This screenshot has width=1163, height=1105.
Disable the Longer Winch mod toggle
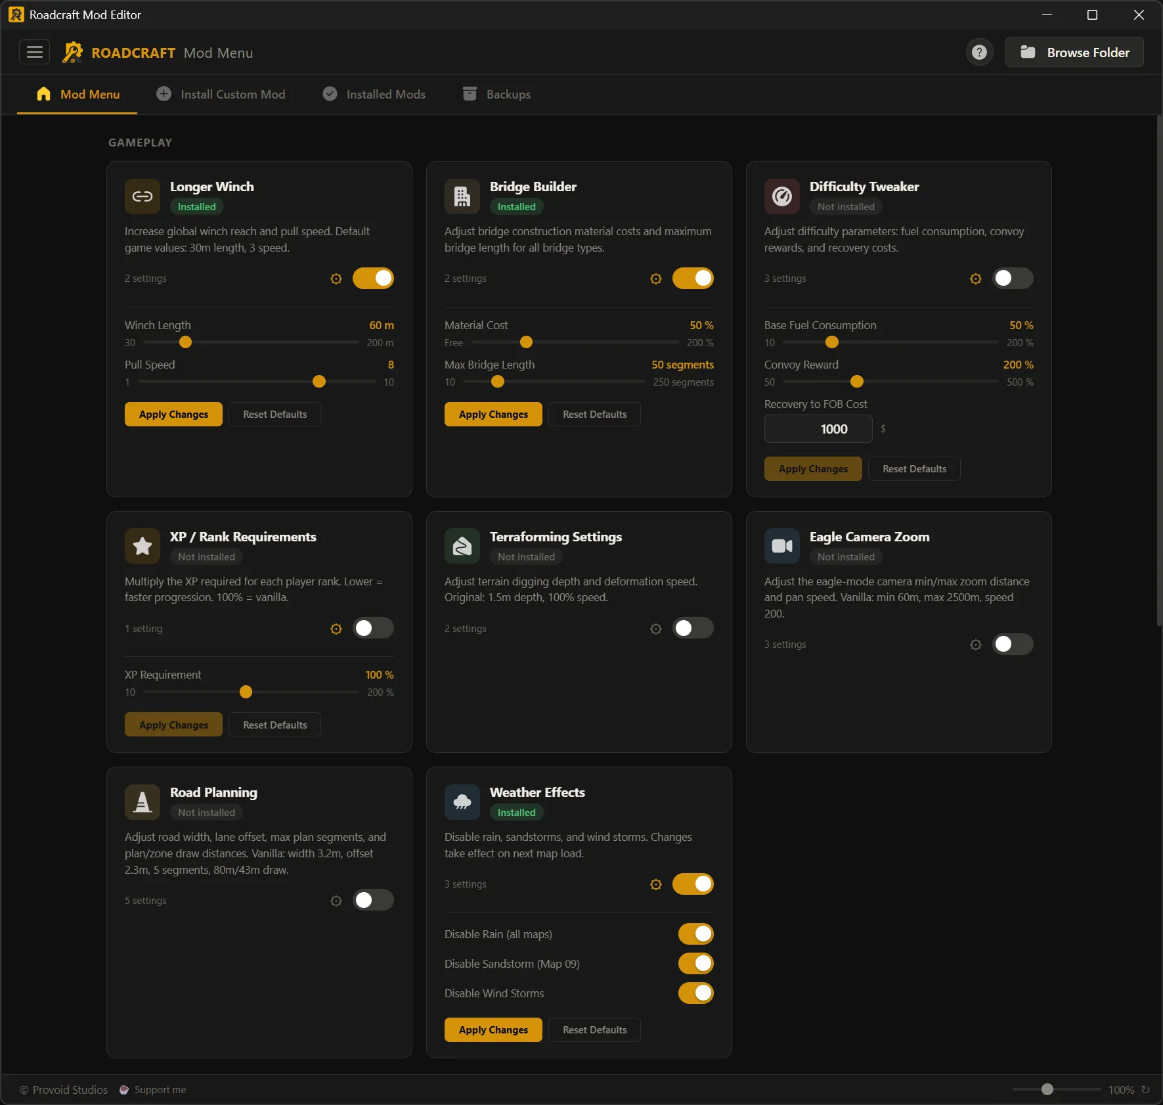tap(373, 279)
